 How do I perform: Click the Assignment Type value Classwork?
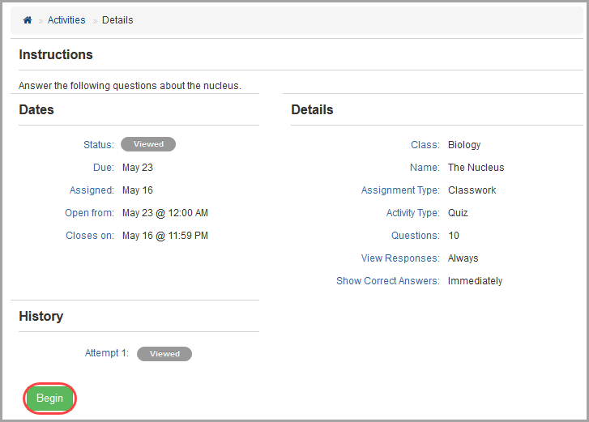tap(472, 190)
